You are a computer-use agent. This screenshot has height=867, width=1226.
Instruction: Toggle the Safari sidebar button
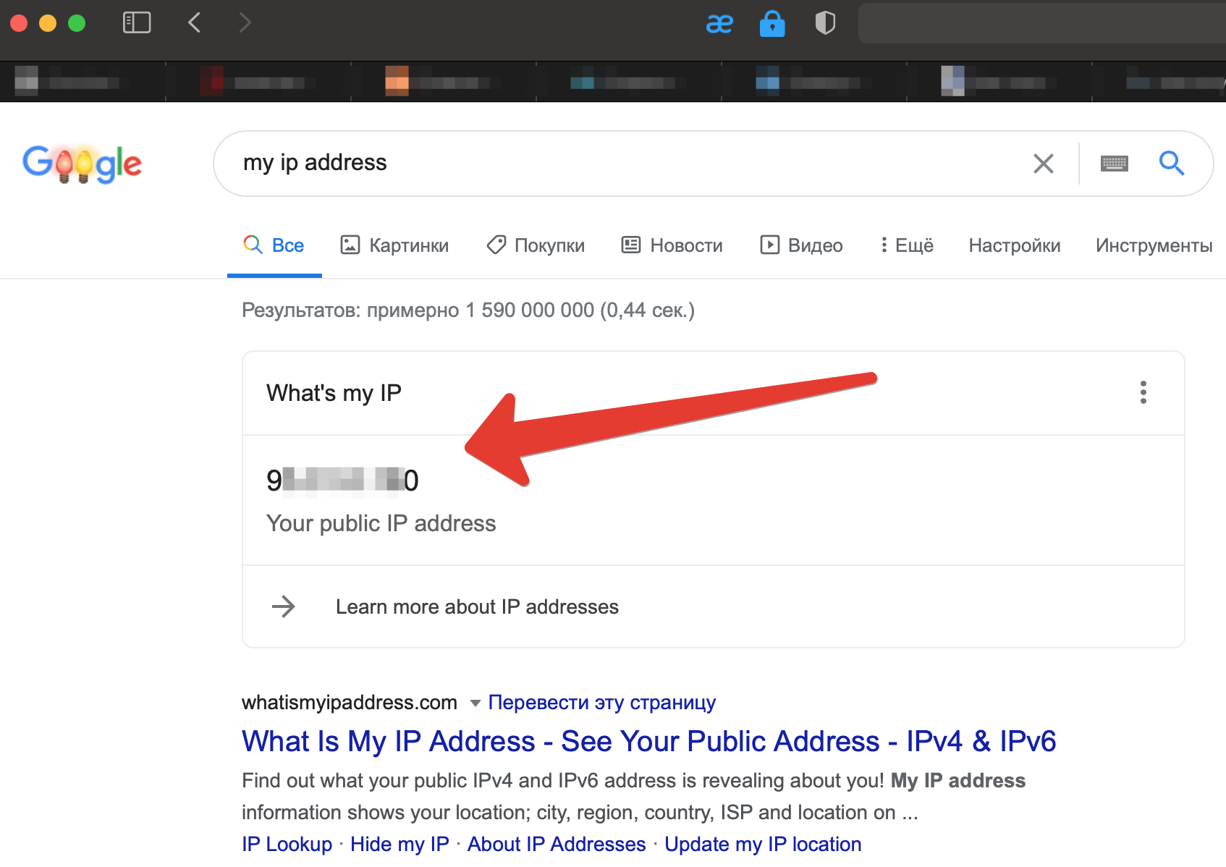137,22
